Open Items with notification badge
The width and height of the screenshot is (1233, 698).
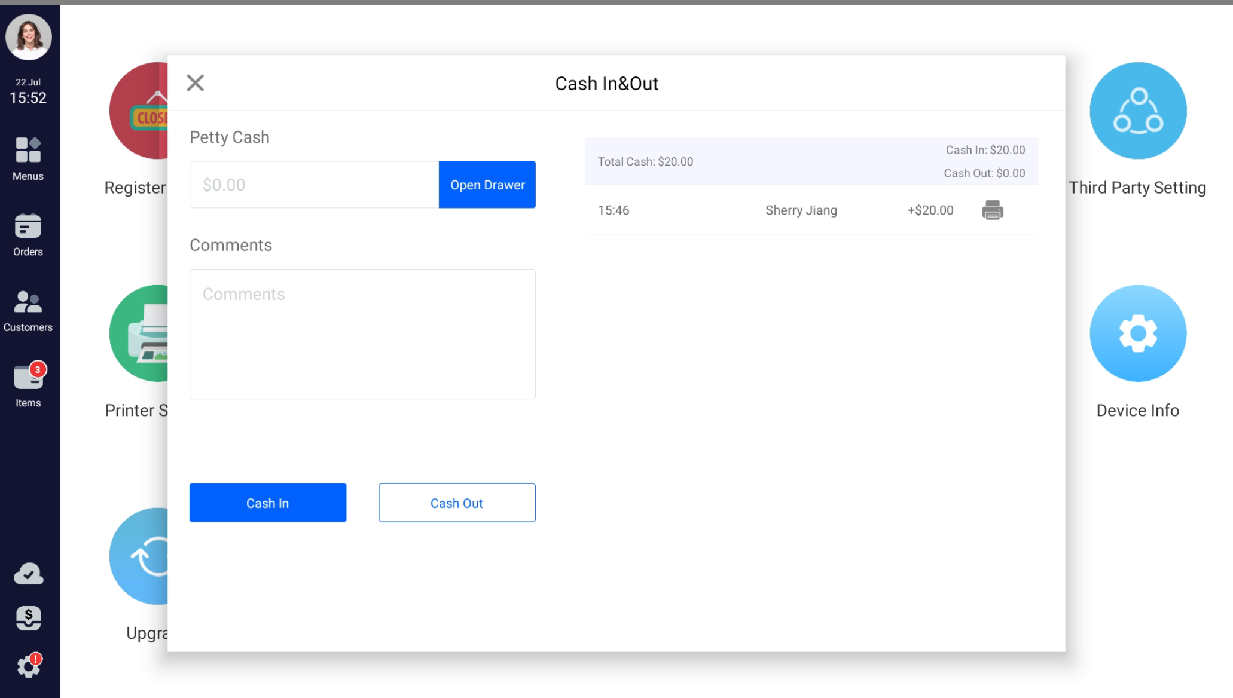point(28,385)
